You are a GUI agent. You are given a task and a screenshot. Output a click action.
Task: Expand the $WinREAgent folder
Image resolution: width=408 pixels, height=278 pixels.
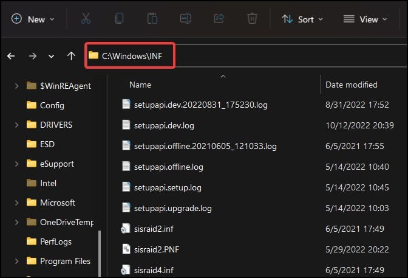tap(16, 86)
